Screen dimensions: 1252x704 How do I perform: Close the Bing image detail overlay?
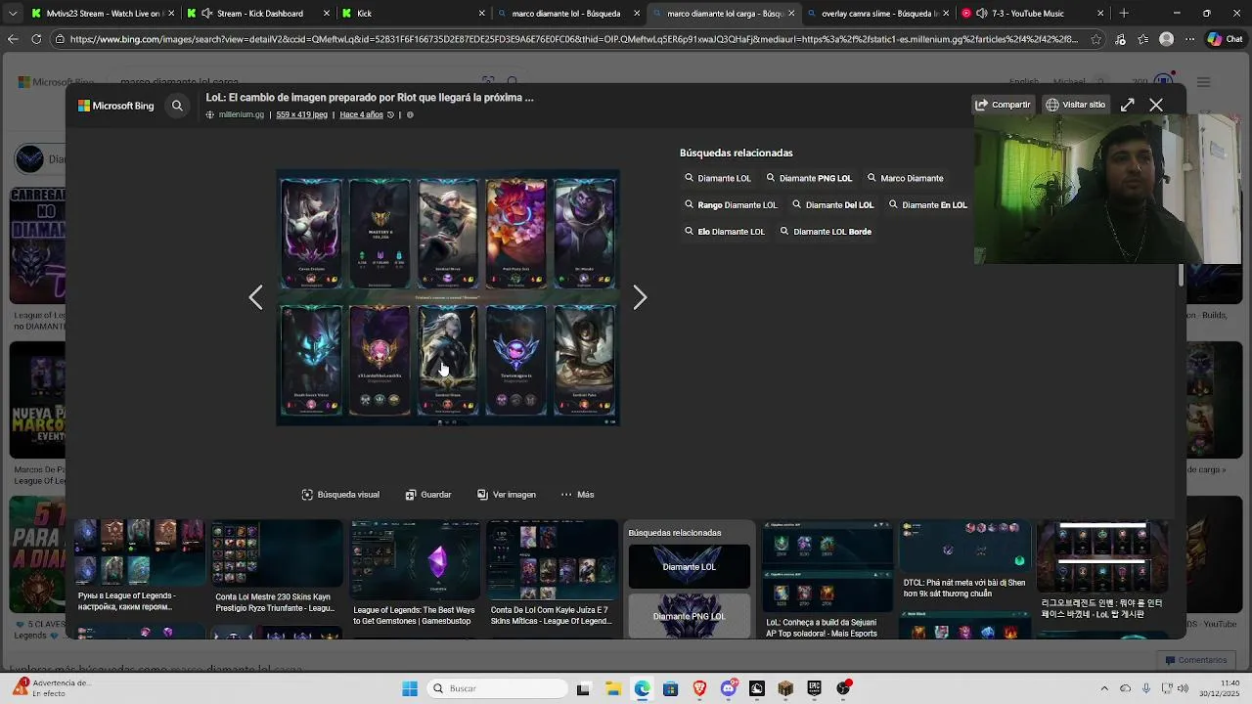[x=1156, y=105]
